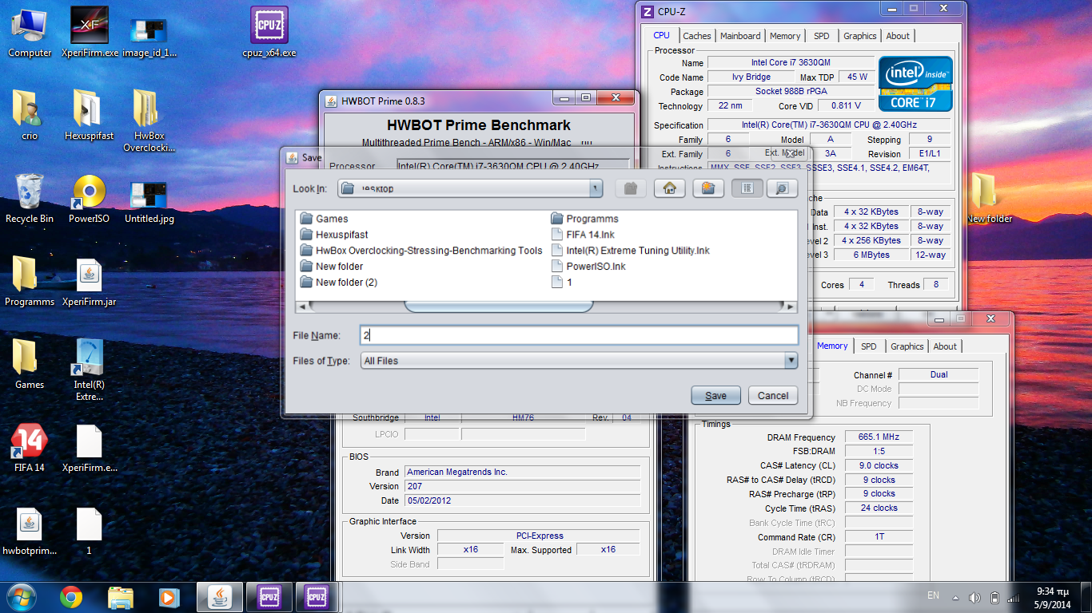The height and width of the screenshot is (613, 1092).
Task: Select PowerISO desktop shortcut
Action: click(x=90, y=198)
